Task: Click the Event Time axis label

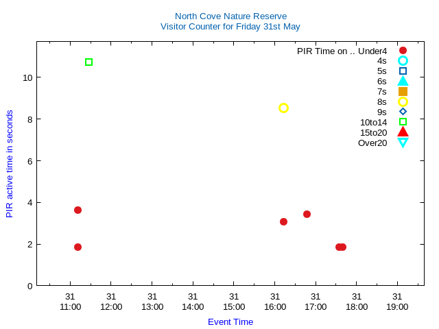Action: [230, 322]
